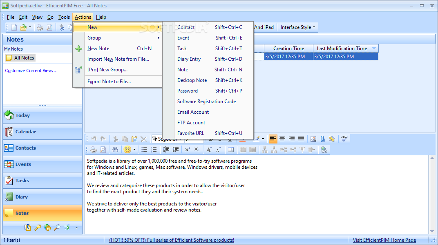Open the Password Manager key icon
The image size is (438, 245).
pos(38,228)
